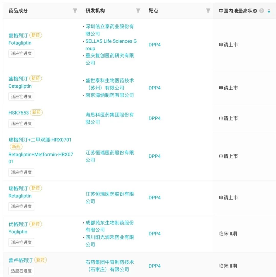Click DPP4 target in HRX0701 row

pos(154,156)
